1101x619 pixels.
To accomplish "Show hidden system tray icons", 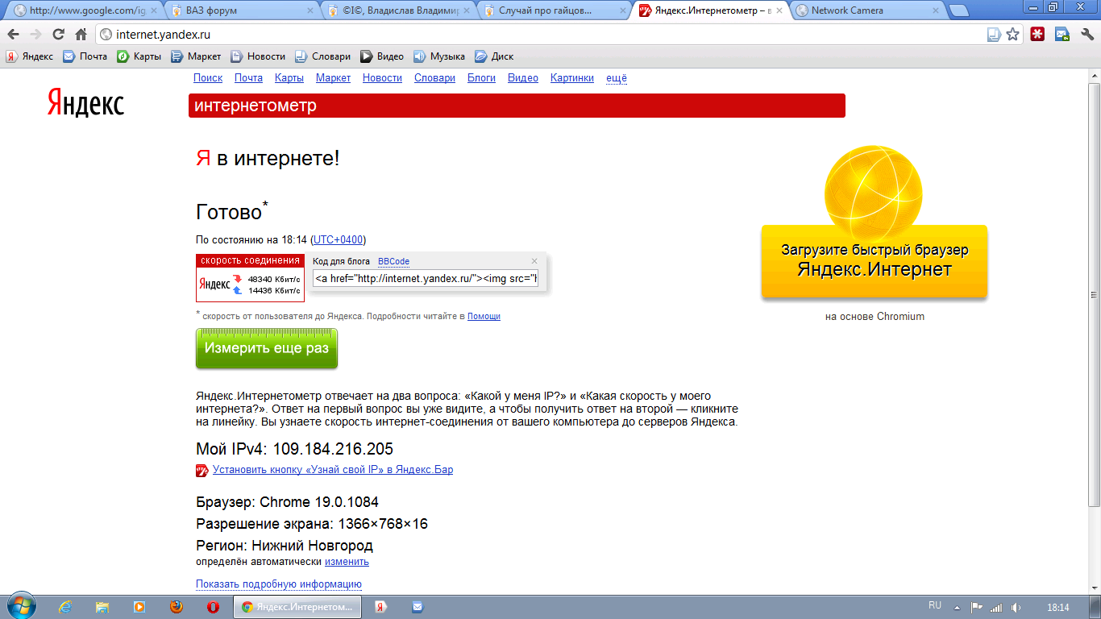I will pyautogui.click(x=958, y=608).
